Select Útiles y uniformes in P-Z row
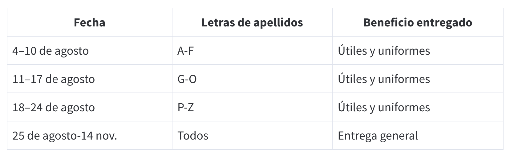510x158 pixels. [418, 107]
